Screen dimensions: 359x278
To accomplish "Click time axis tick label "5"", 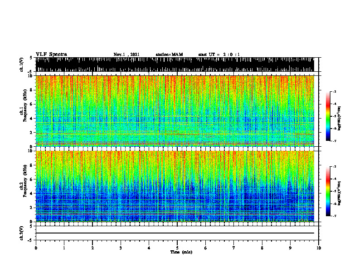I will coord(177,248).
